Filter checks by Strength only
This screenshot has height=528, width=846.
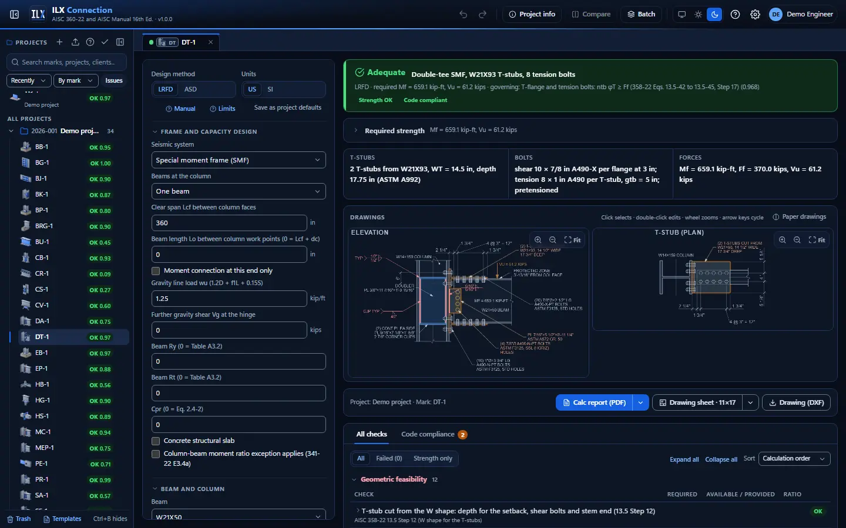click(x=432, y=458)
